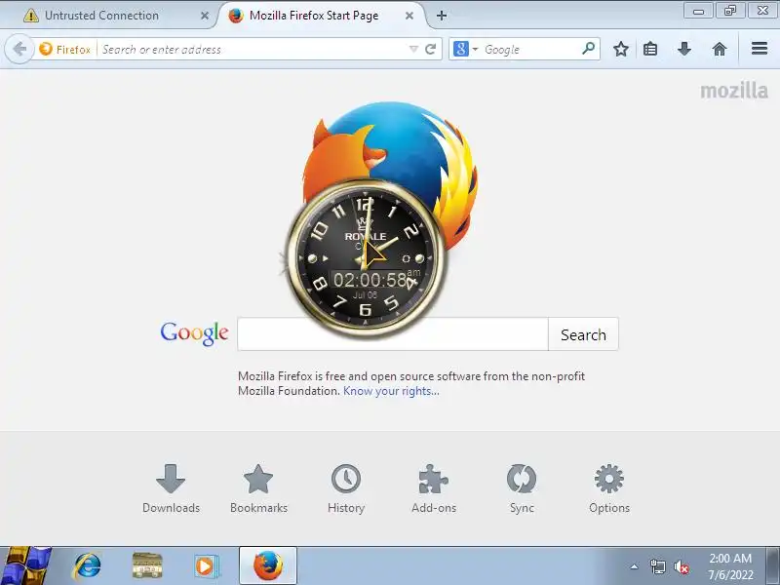Go to the home page icon
Screen dimensions: 780x585
(720, 49)
